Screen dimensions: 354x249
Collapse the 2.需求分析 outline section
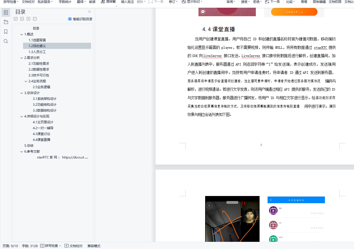[x=22, y=58]
